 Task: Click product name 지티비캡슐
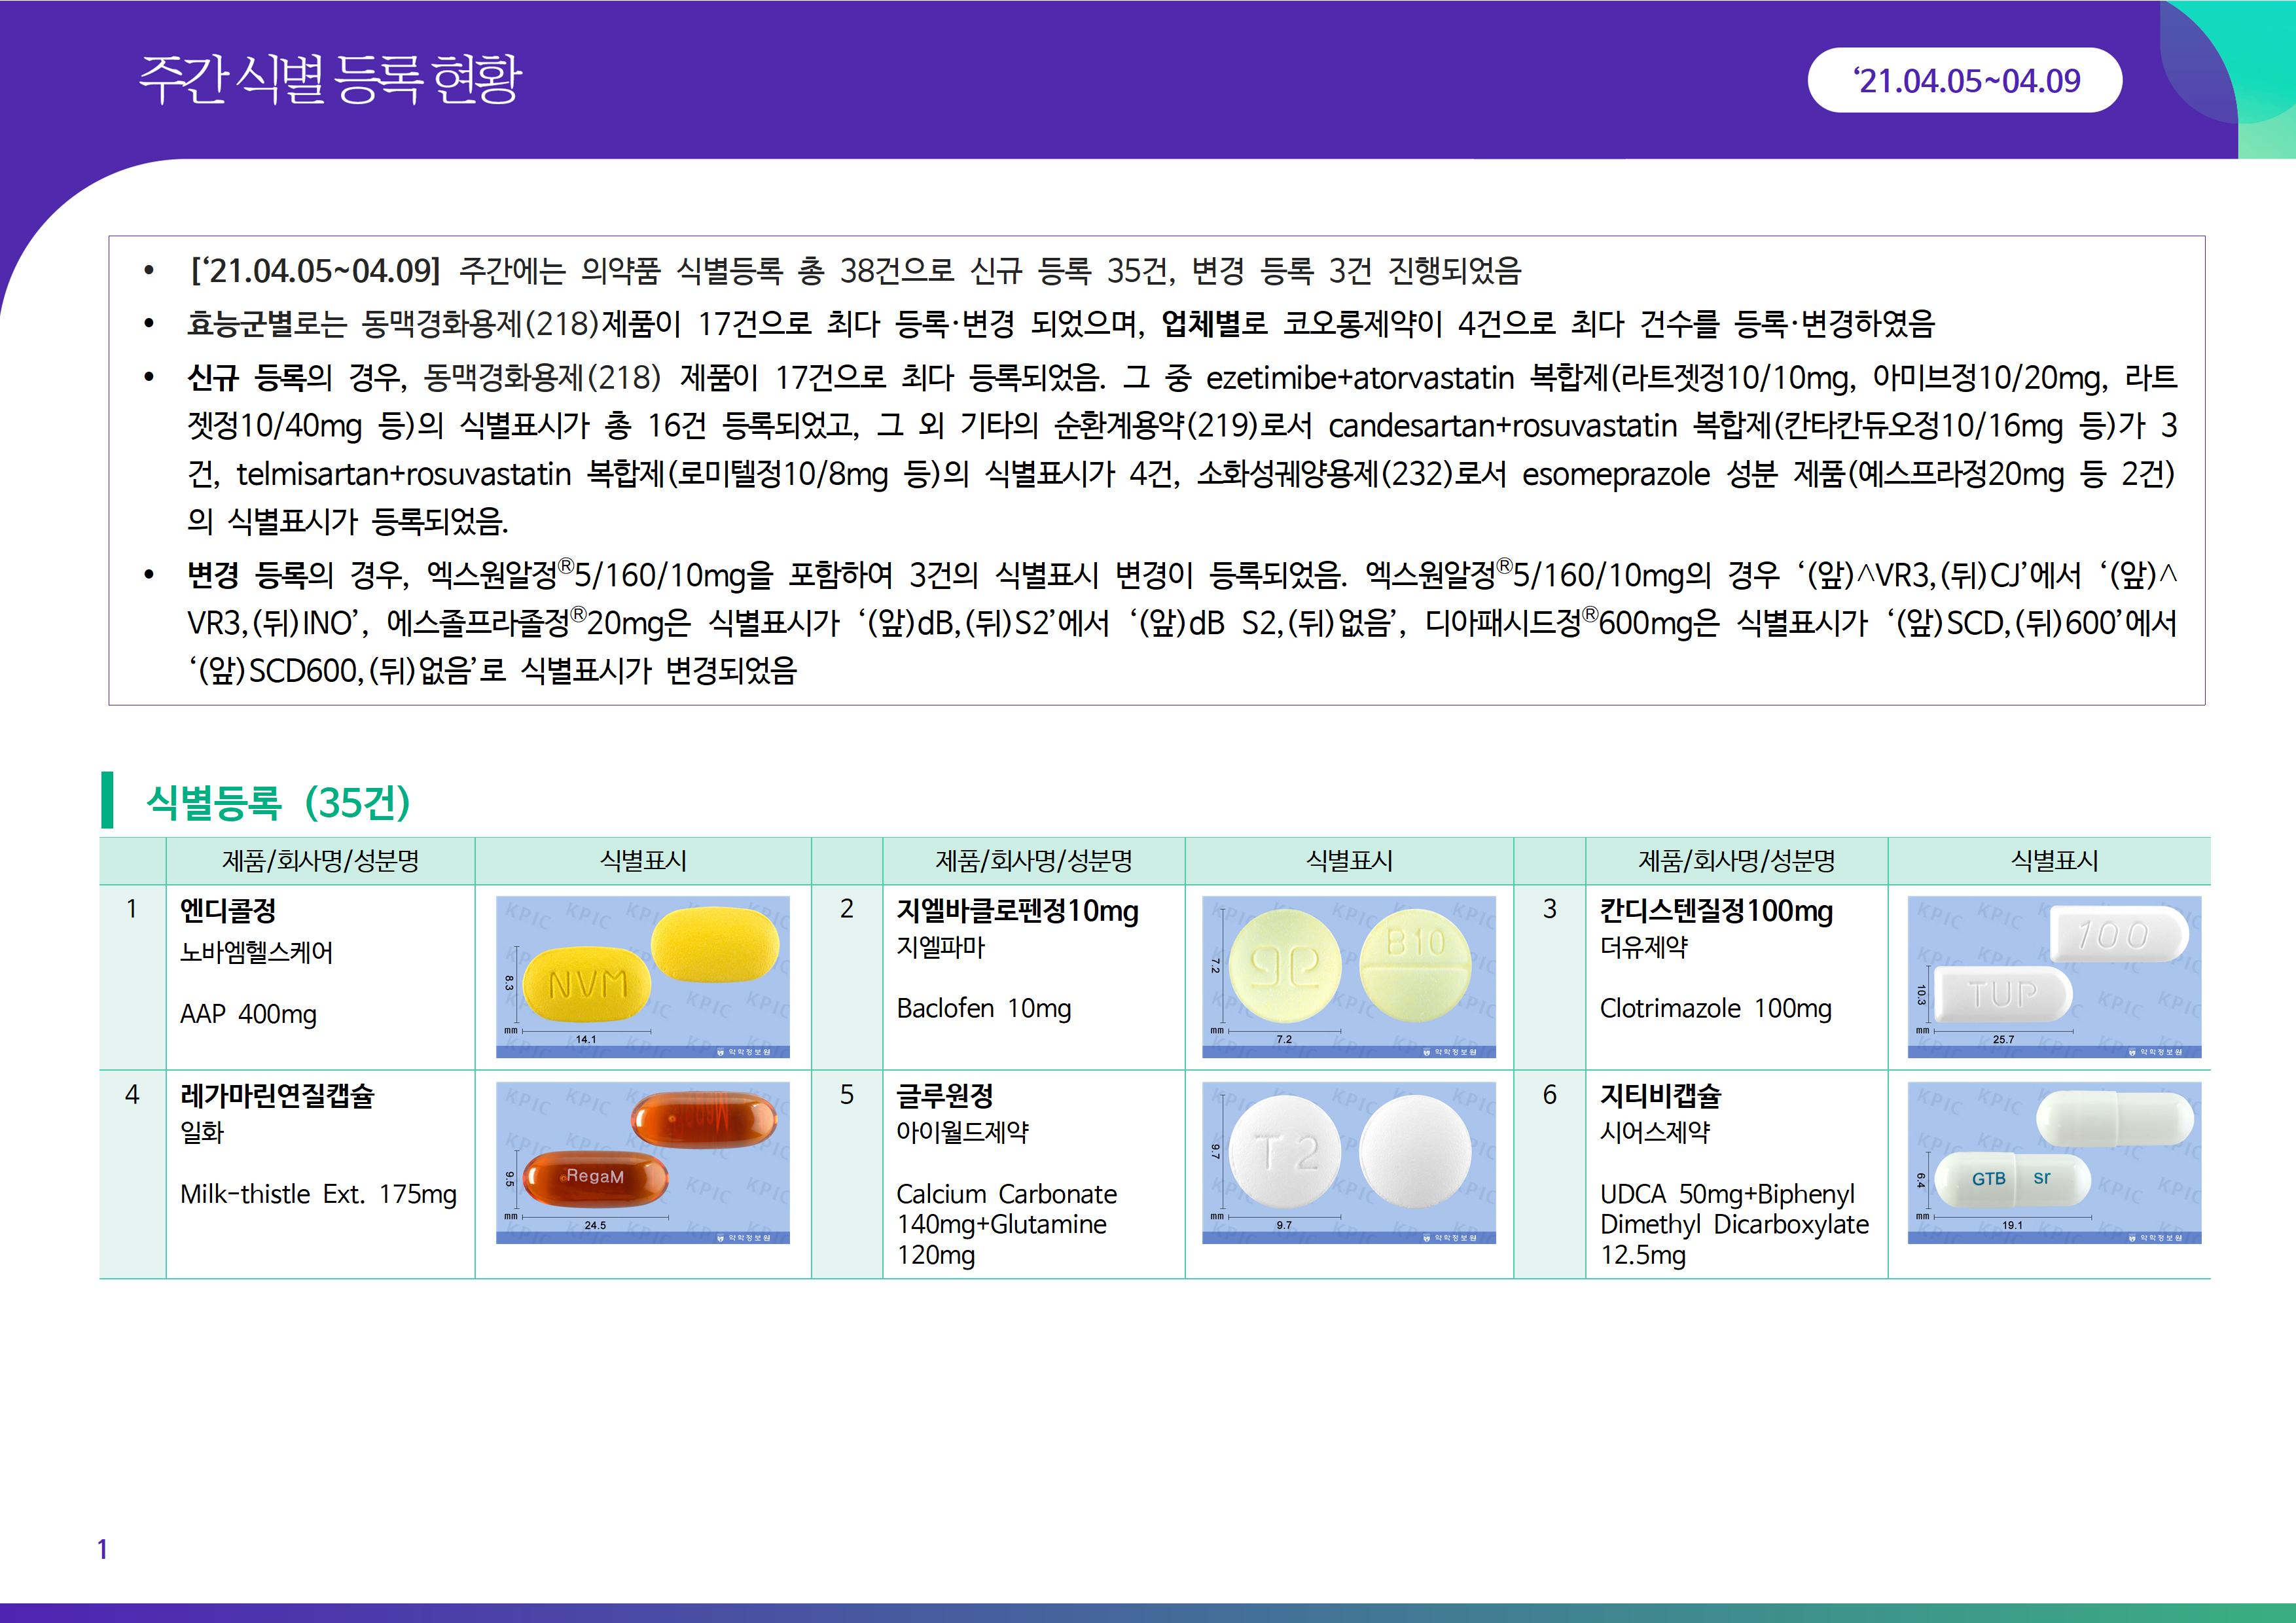(x=1661, y=1096)
